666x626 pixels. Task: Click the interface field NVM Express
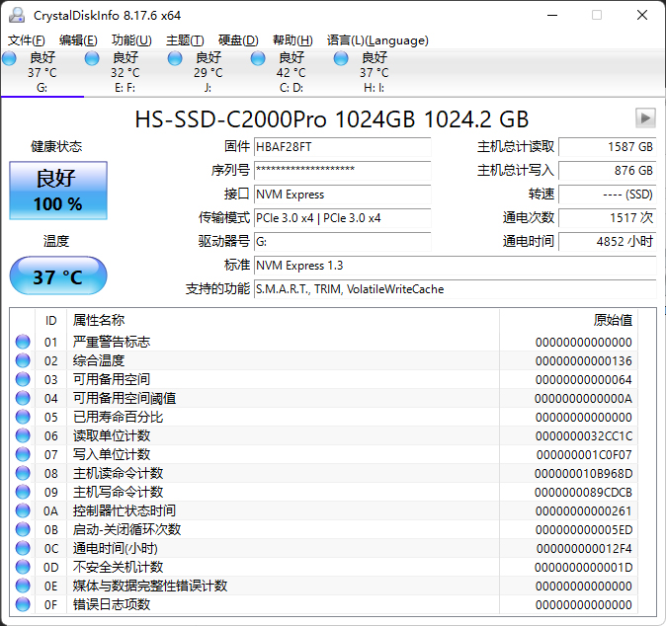point(342,195)
